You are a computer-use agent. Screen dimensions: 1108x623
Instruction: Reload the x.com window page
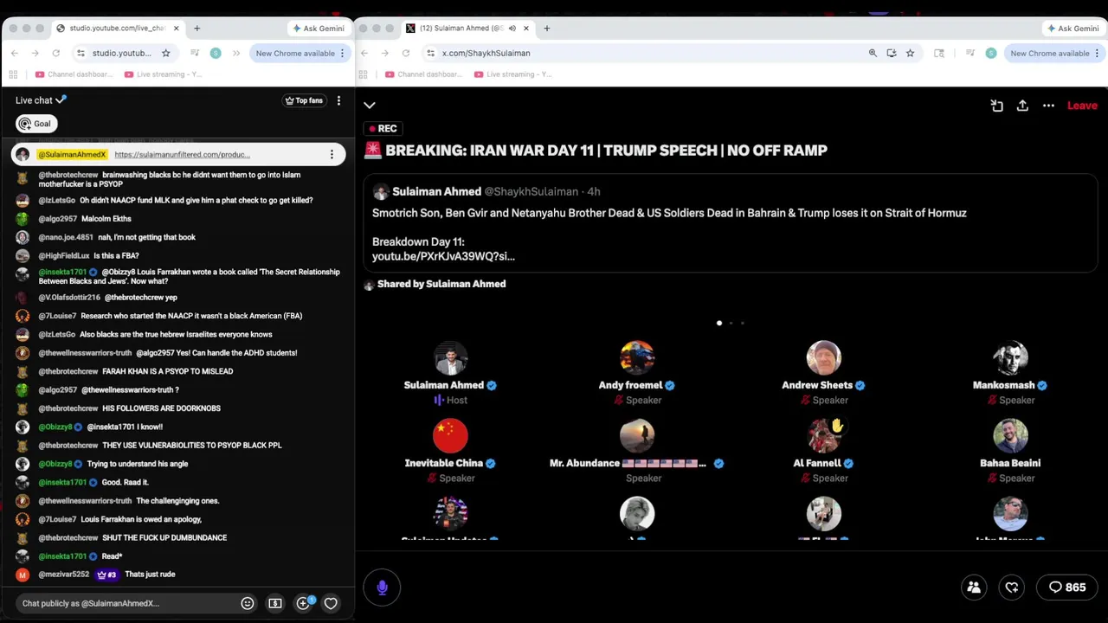pos(405,53)
